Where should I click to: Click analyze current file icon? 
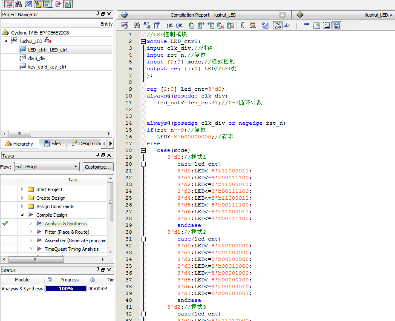pos(265,25)
